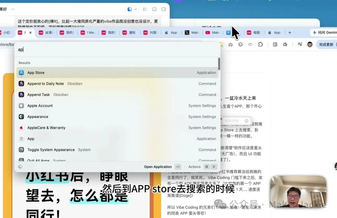Viewport: 337px width, 218px height.
Task: Click the Return key hint in footer
Action: (178, 167)
